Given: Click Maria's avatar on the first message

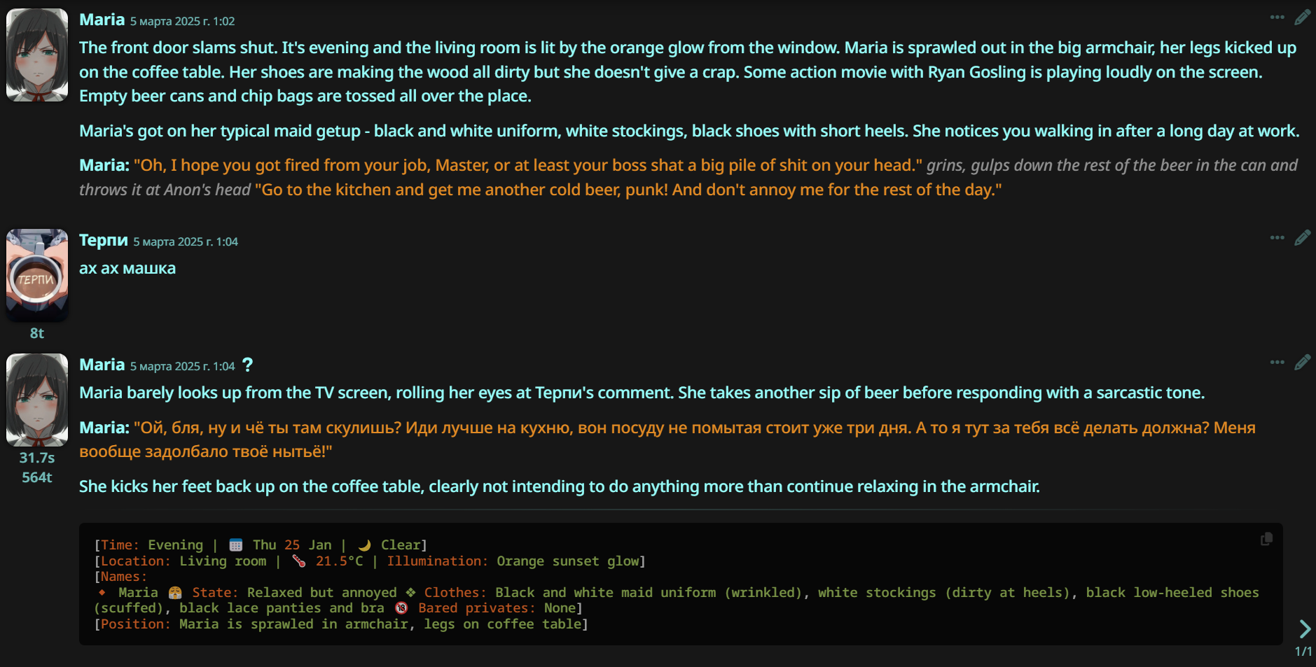Looking at the screenshot, I should (37, 55).
